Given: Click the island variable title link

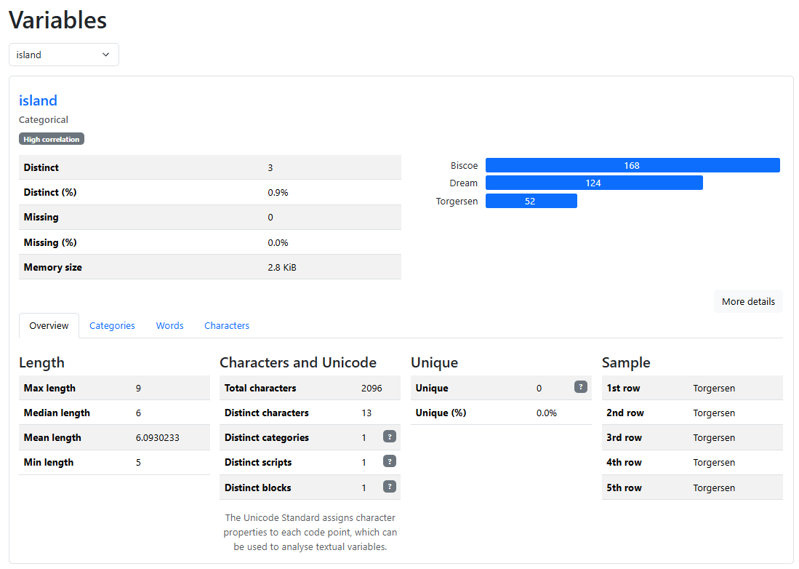Looking at the screenshot, I should tap(38, 100).
